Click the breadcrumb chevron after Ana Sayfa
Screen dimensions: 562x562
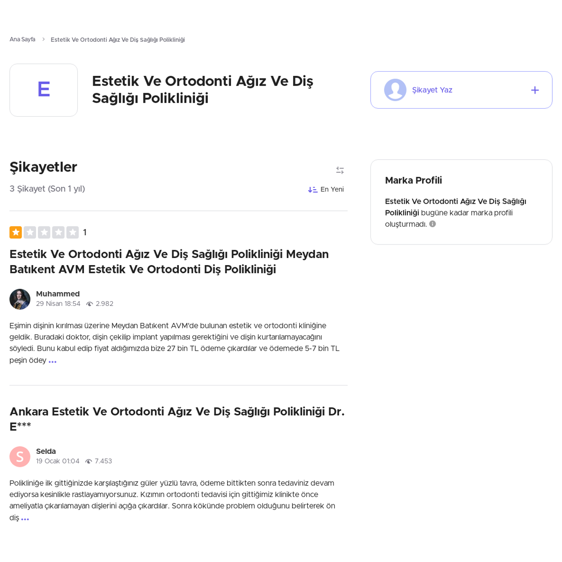pos(43,39)
